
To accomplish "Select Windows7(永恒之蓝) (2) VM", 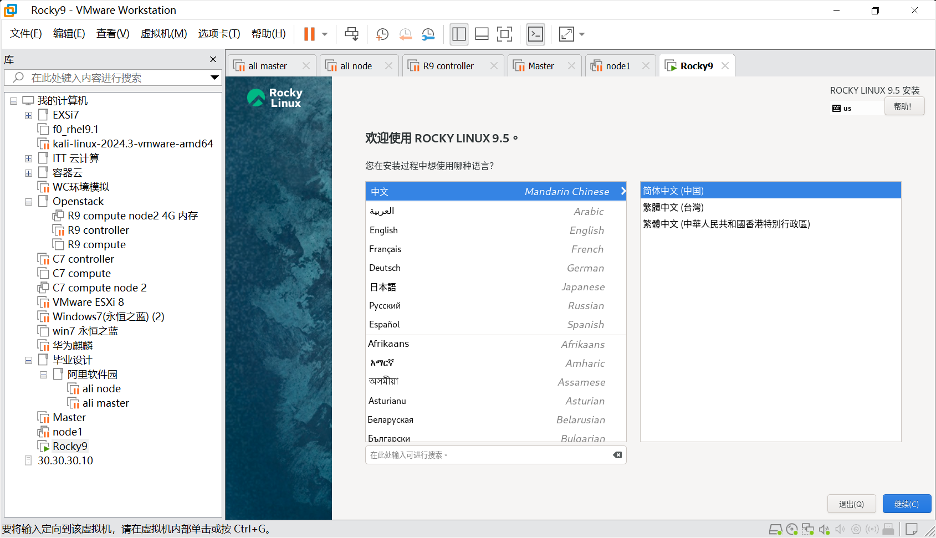I will coord(108,316).
